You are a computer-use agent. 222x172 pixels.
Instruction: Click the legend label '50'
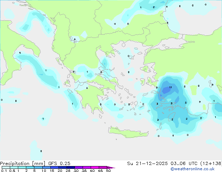[108, 171]
